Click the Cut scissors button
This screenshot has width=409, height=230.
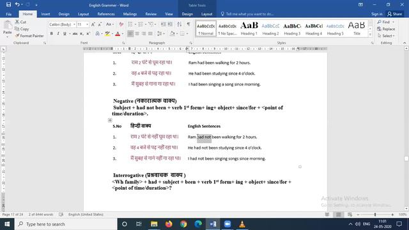(20, 22)
